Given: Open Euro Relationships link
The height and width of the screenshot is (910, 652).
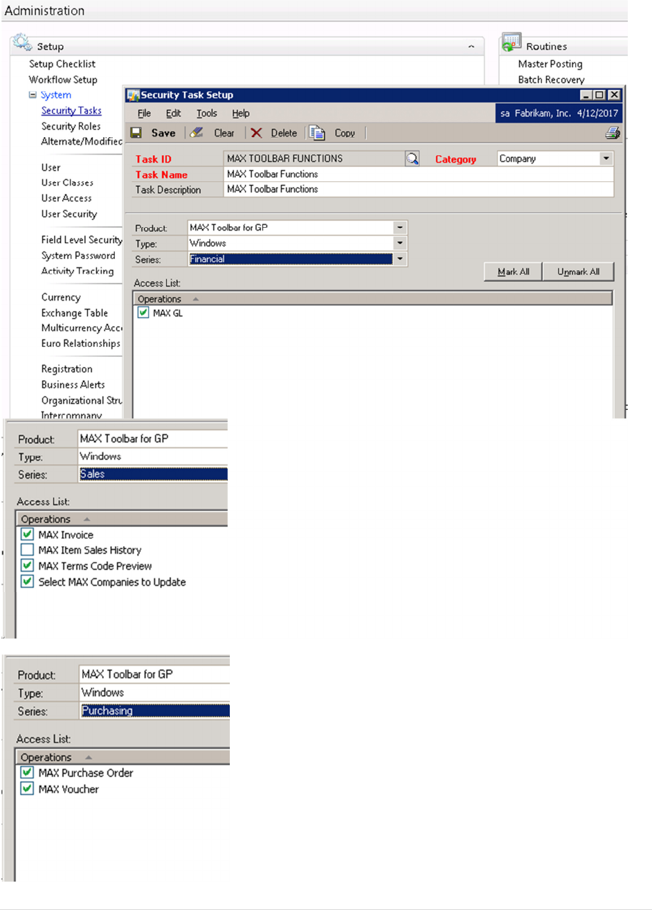Looking at the screenshot, I should 80,344.
